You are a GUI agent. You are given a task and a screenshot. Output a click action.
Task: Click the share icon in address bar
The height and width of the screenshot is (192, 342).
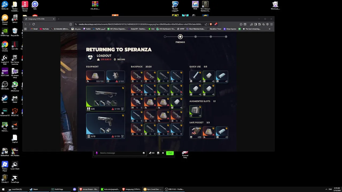[x=206, y=24]
